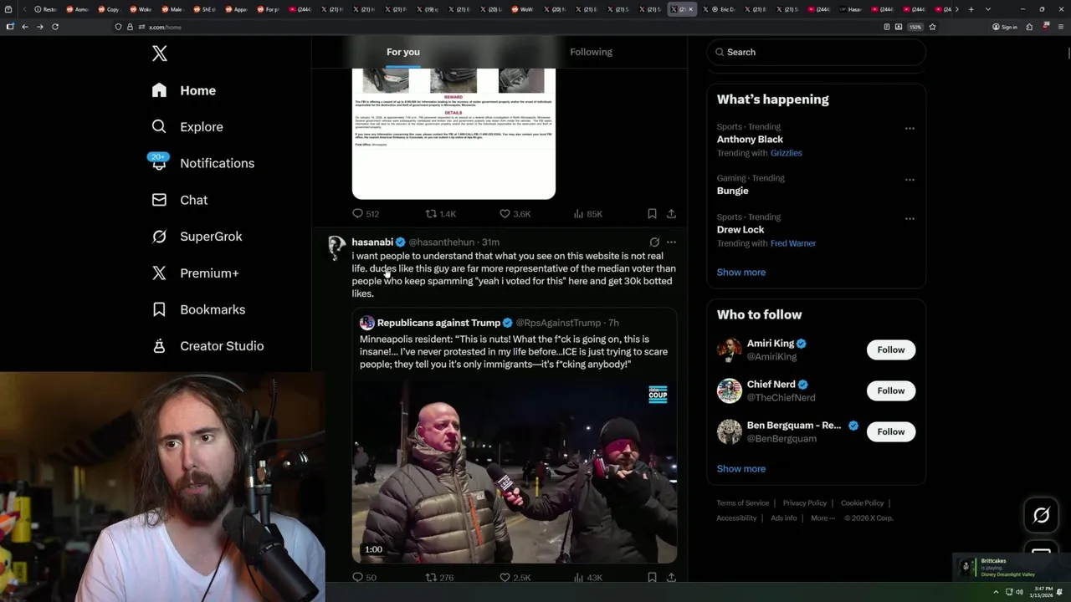Open Bungie trending topic
Screen dimensions: 1071x602
coord(732,191)
